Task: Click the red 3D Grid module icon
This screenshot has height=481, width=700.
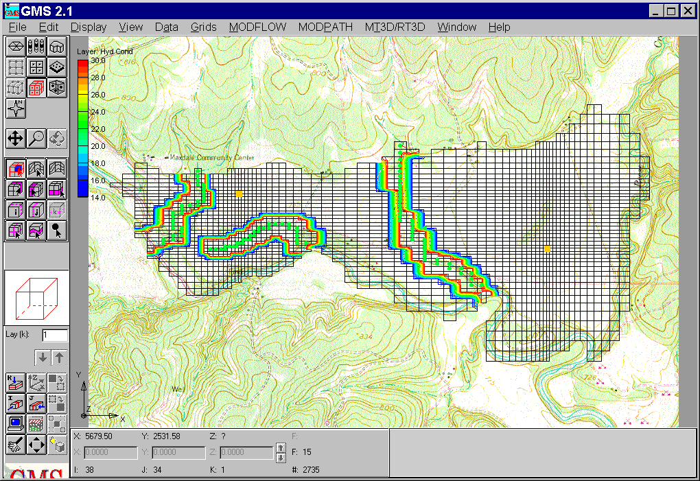Action: (36, 88)
